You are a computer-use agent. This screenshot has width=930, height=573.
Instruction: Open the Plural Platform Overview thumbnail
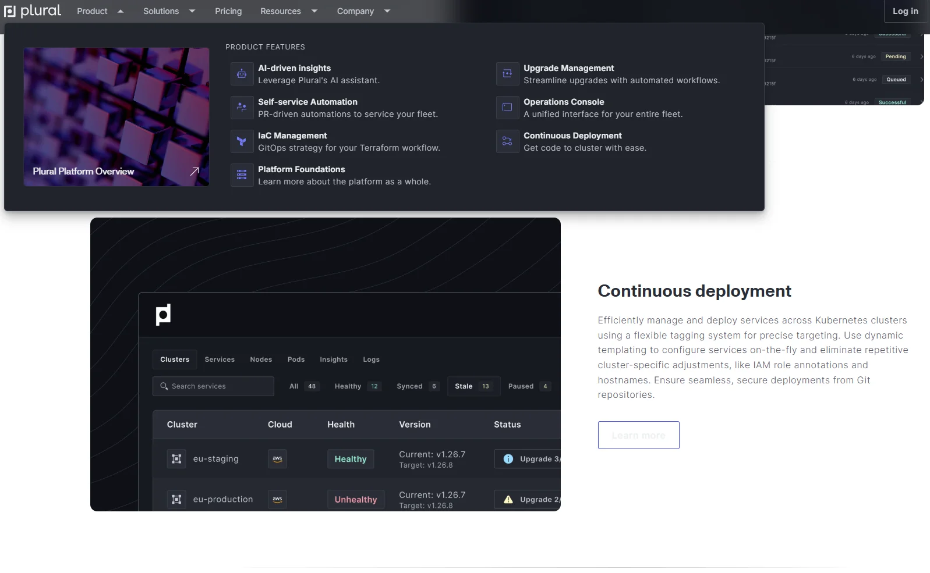click(116, 117)
